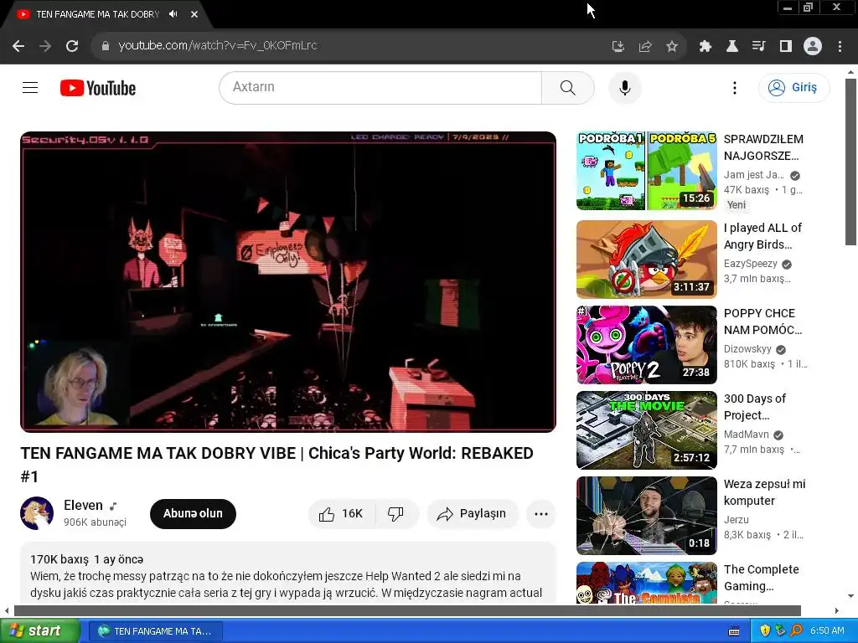The image size is (858, 643).
Task: Open Eleven channel avatar
Action: [x=37, y=513]
